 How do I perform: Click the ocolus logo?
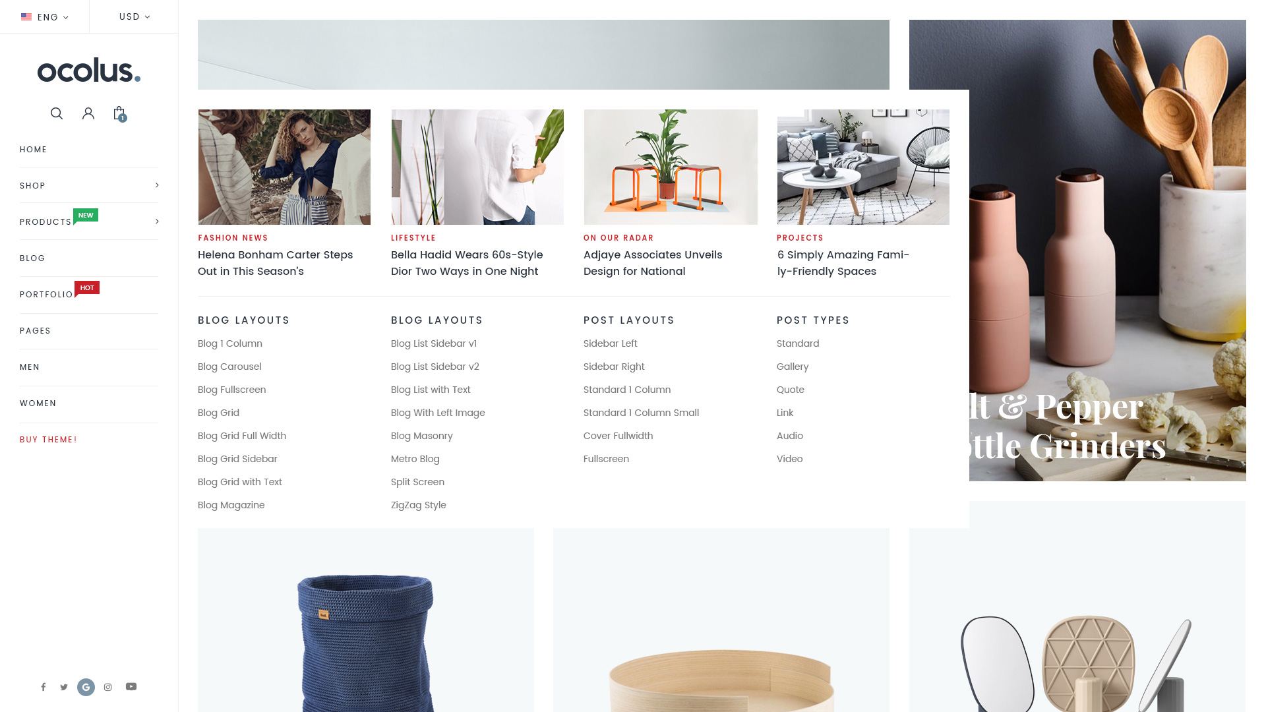point(89,70)
